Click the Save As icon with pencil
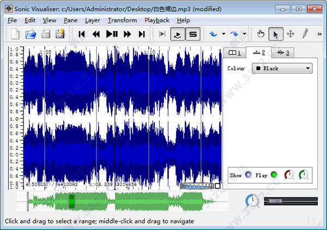Screen dimensions: 327x230 click(60, 34)
